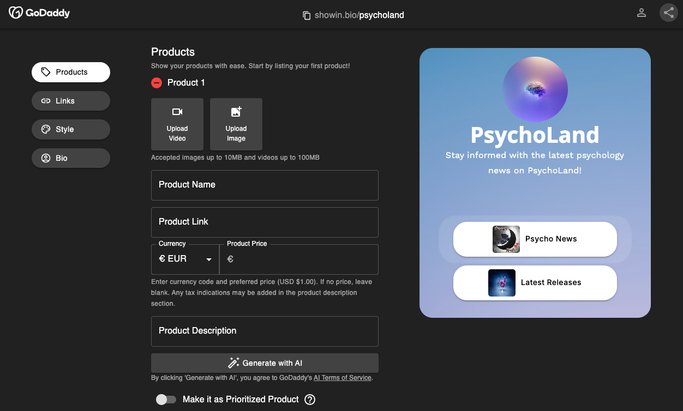Open the user account profile icon
This screenshot has height=411, width=683.
pos(642,13)
